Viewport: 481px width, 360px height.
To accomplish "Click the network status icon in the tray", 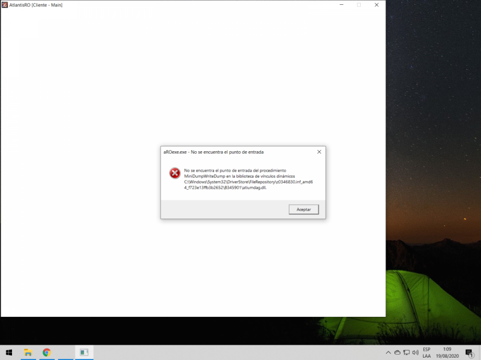I will 406,352.
